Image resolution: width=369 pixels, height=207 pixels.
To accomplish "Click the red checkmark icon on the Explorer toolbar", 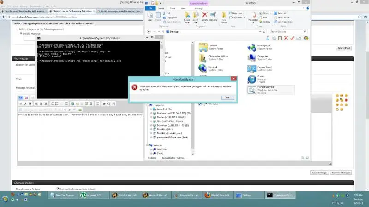I will pos(292,38).
